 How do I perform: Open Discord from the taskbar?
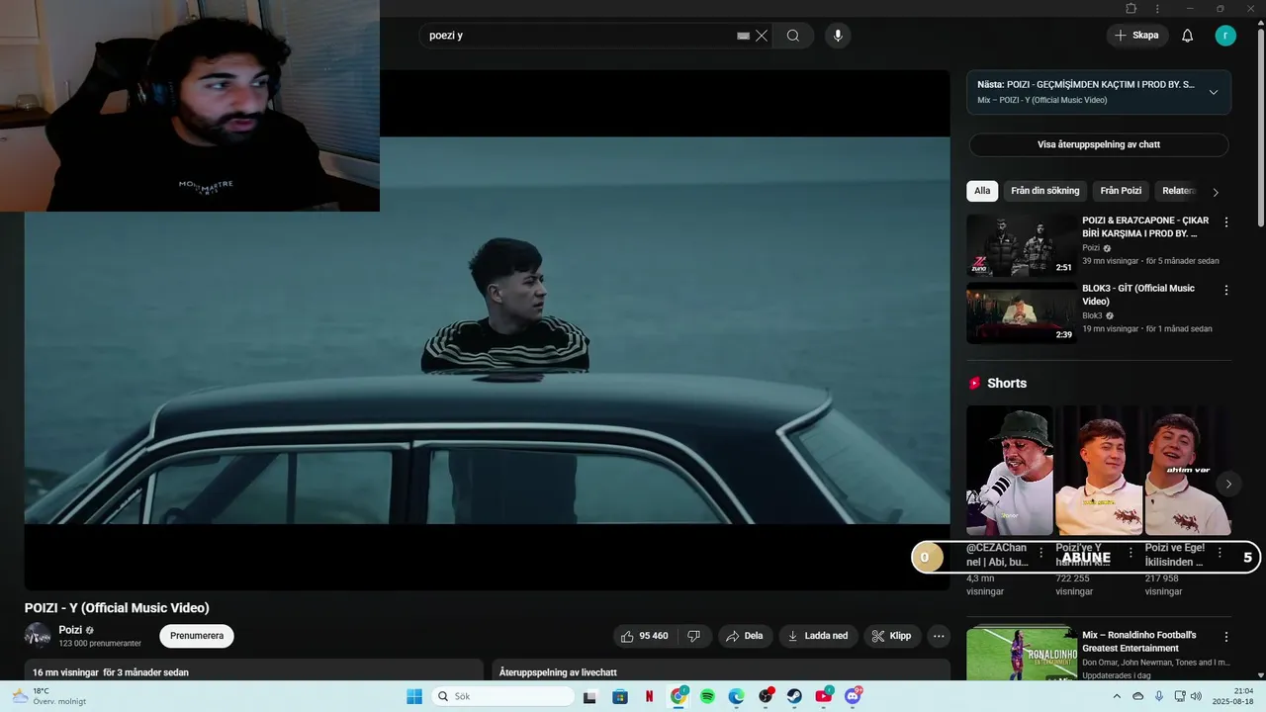(x=853, y=696)
